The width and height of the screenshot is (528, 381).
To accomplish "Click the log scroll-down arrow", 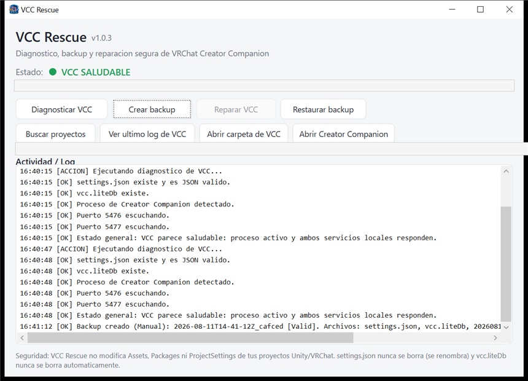I will click(x=506, y=327).
